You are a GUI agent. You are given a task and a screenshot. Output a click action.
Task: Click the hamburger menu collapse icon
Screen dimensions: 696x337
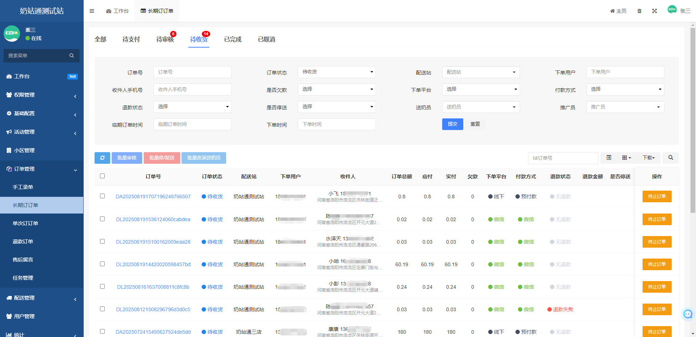pos(92,11)
